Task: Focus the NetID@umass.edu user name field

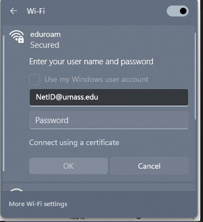Action: tap(109, 97)
